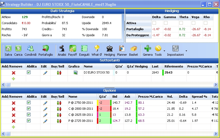Expand the Tools dropdown arrow

(x=164, y=51)
